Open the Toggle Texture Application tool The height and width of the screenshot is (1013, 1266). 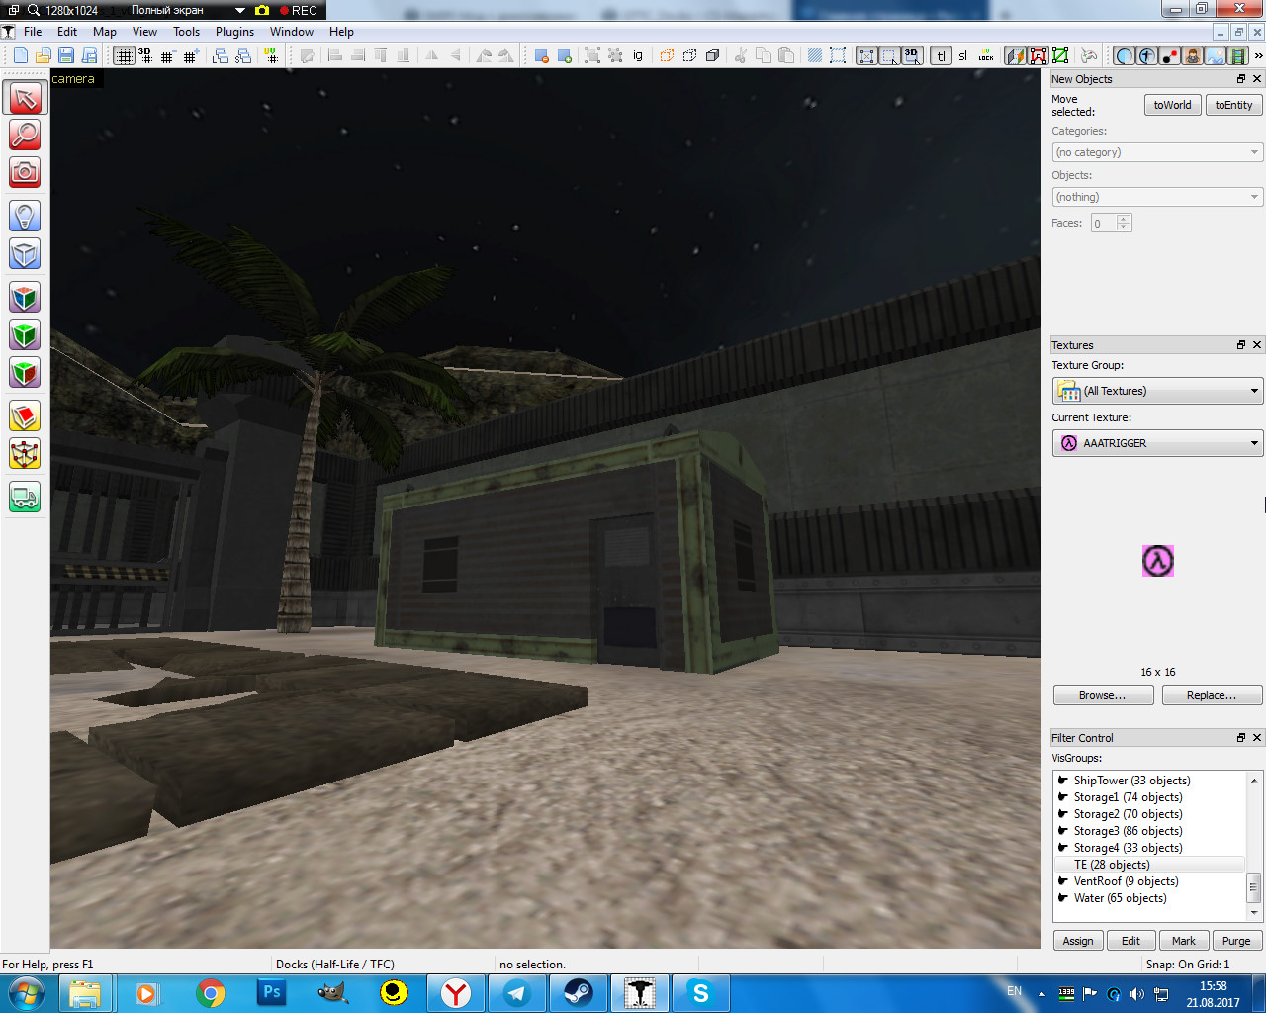point(25,297)
